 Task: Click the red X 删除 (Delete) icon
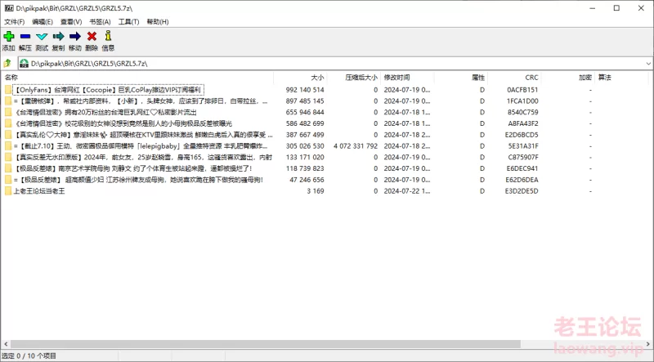pos(92,36)
